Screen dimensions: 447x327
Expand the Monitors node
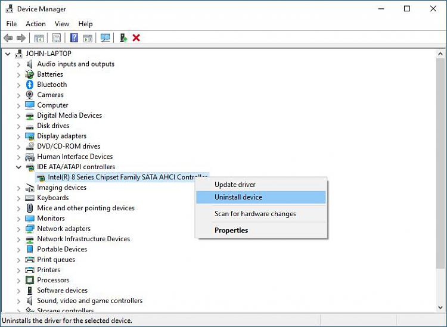(18, 219)
